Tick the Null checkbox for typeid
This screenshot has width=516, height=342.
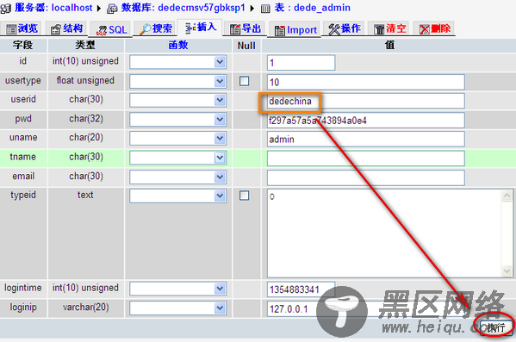tap(244, 196)
